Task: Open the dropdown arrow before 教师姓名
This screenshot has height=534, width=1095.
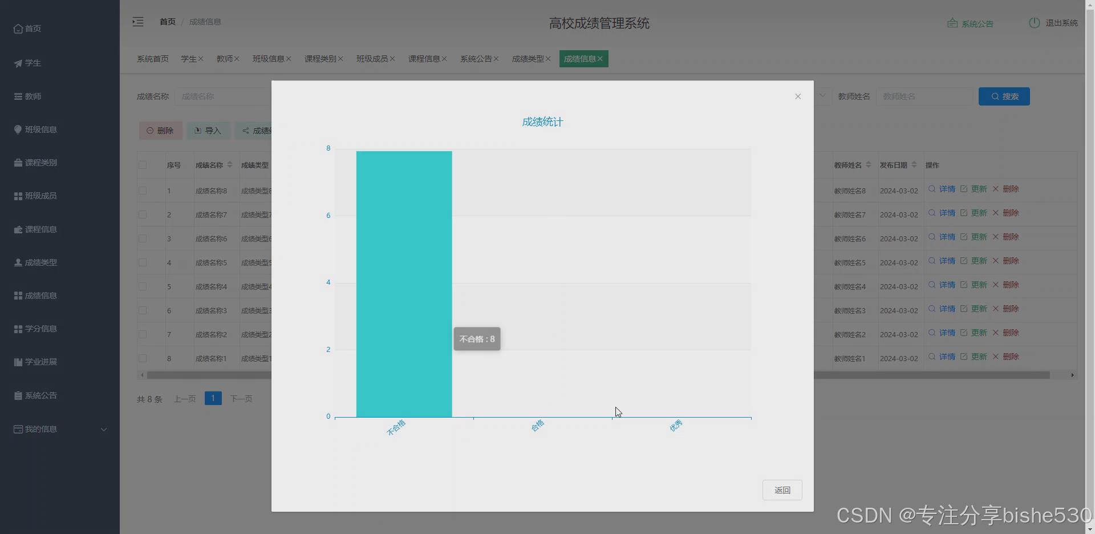Action: (822, 96)
